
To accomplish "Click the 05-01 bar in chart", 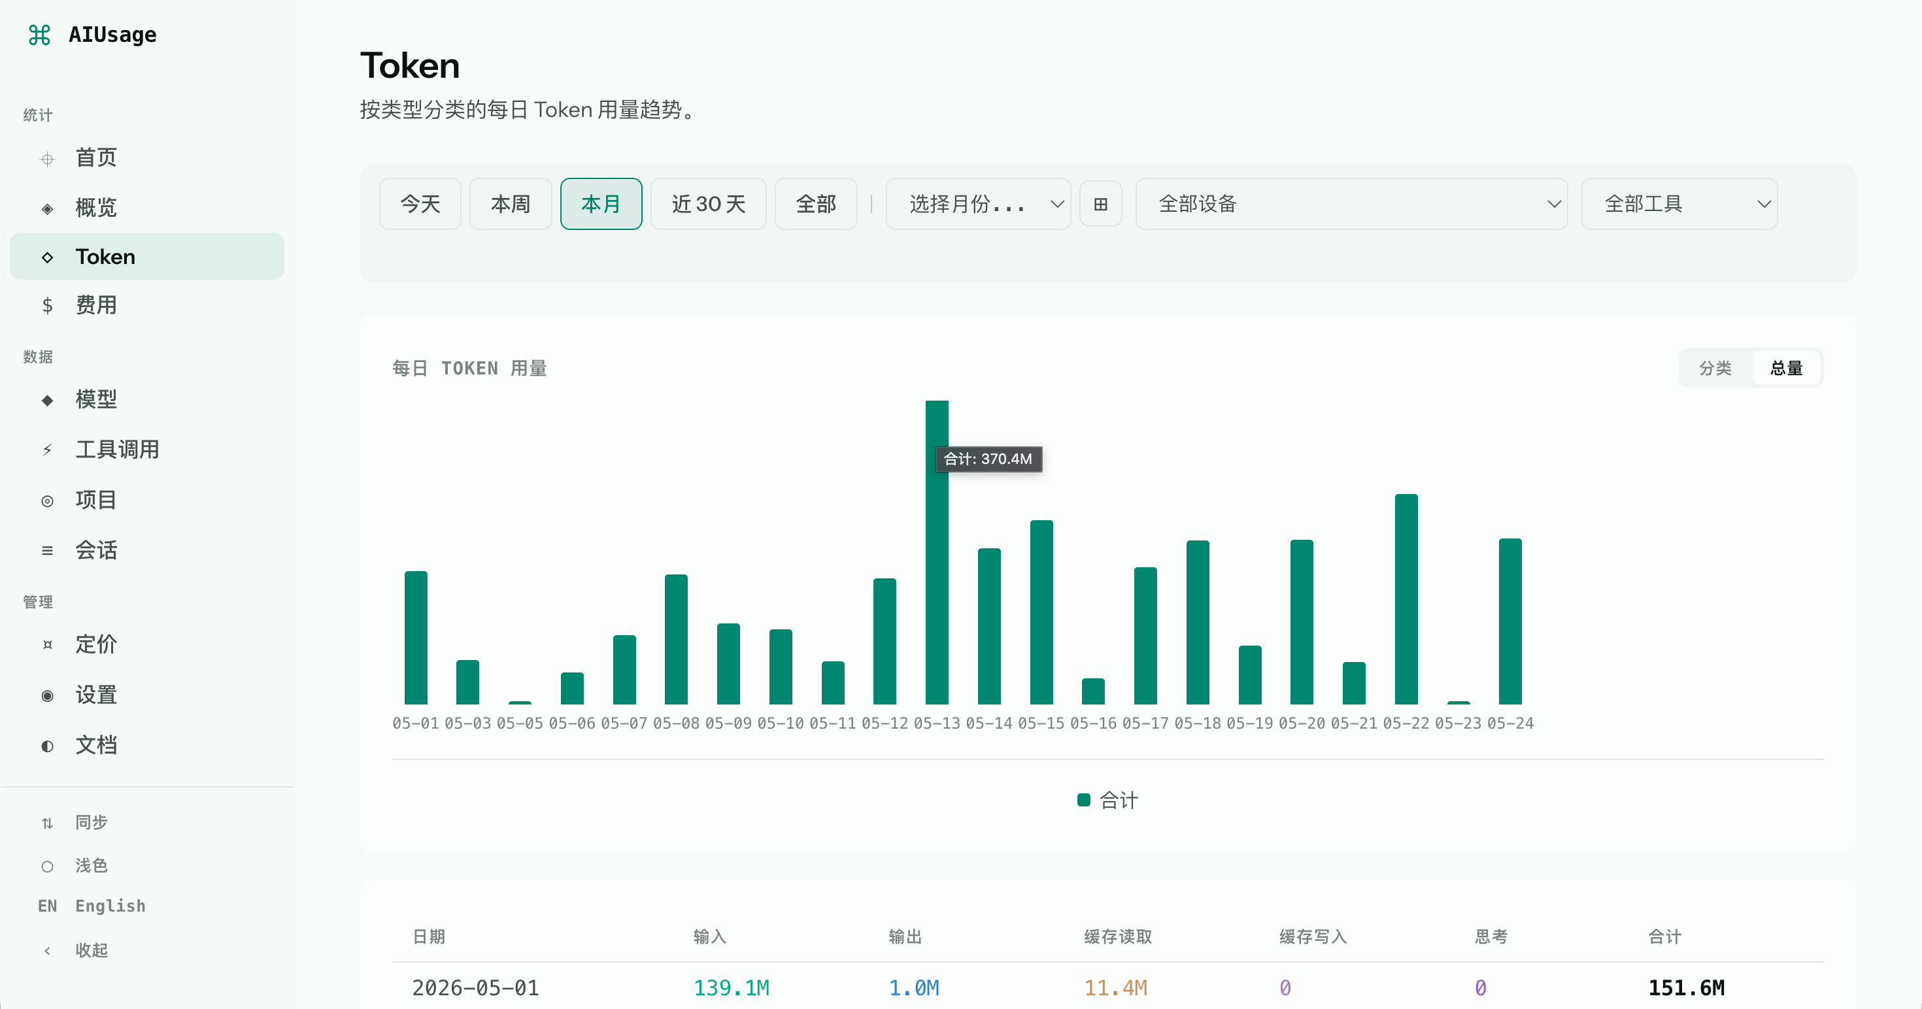I will click(416, 638).
